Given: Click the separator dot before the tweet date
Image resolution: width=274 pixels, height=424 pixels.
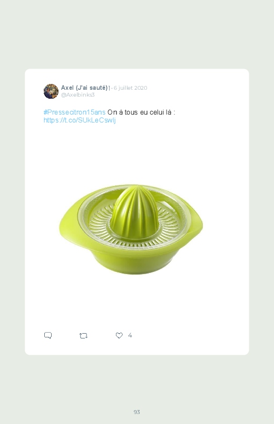Looking at the screenshot, I should [x=112, y=88].
